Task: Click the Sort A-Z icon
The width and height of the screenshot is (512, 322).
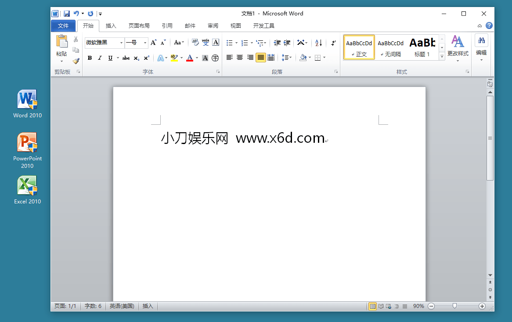Action: coord(319,43)
